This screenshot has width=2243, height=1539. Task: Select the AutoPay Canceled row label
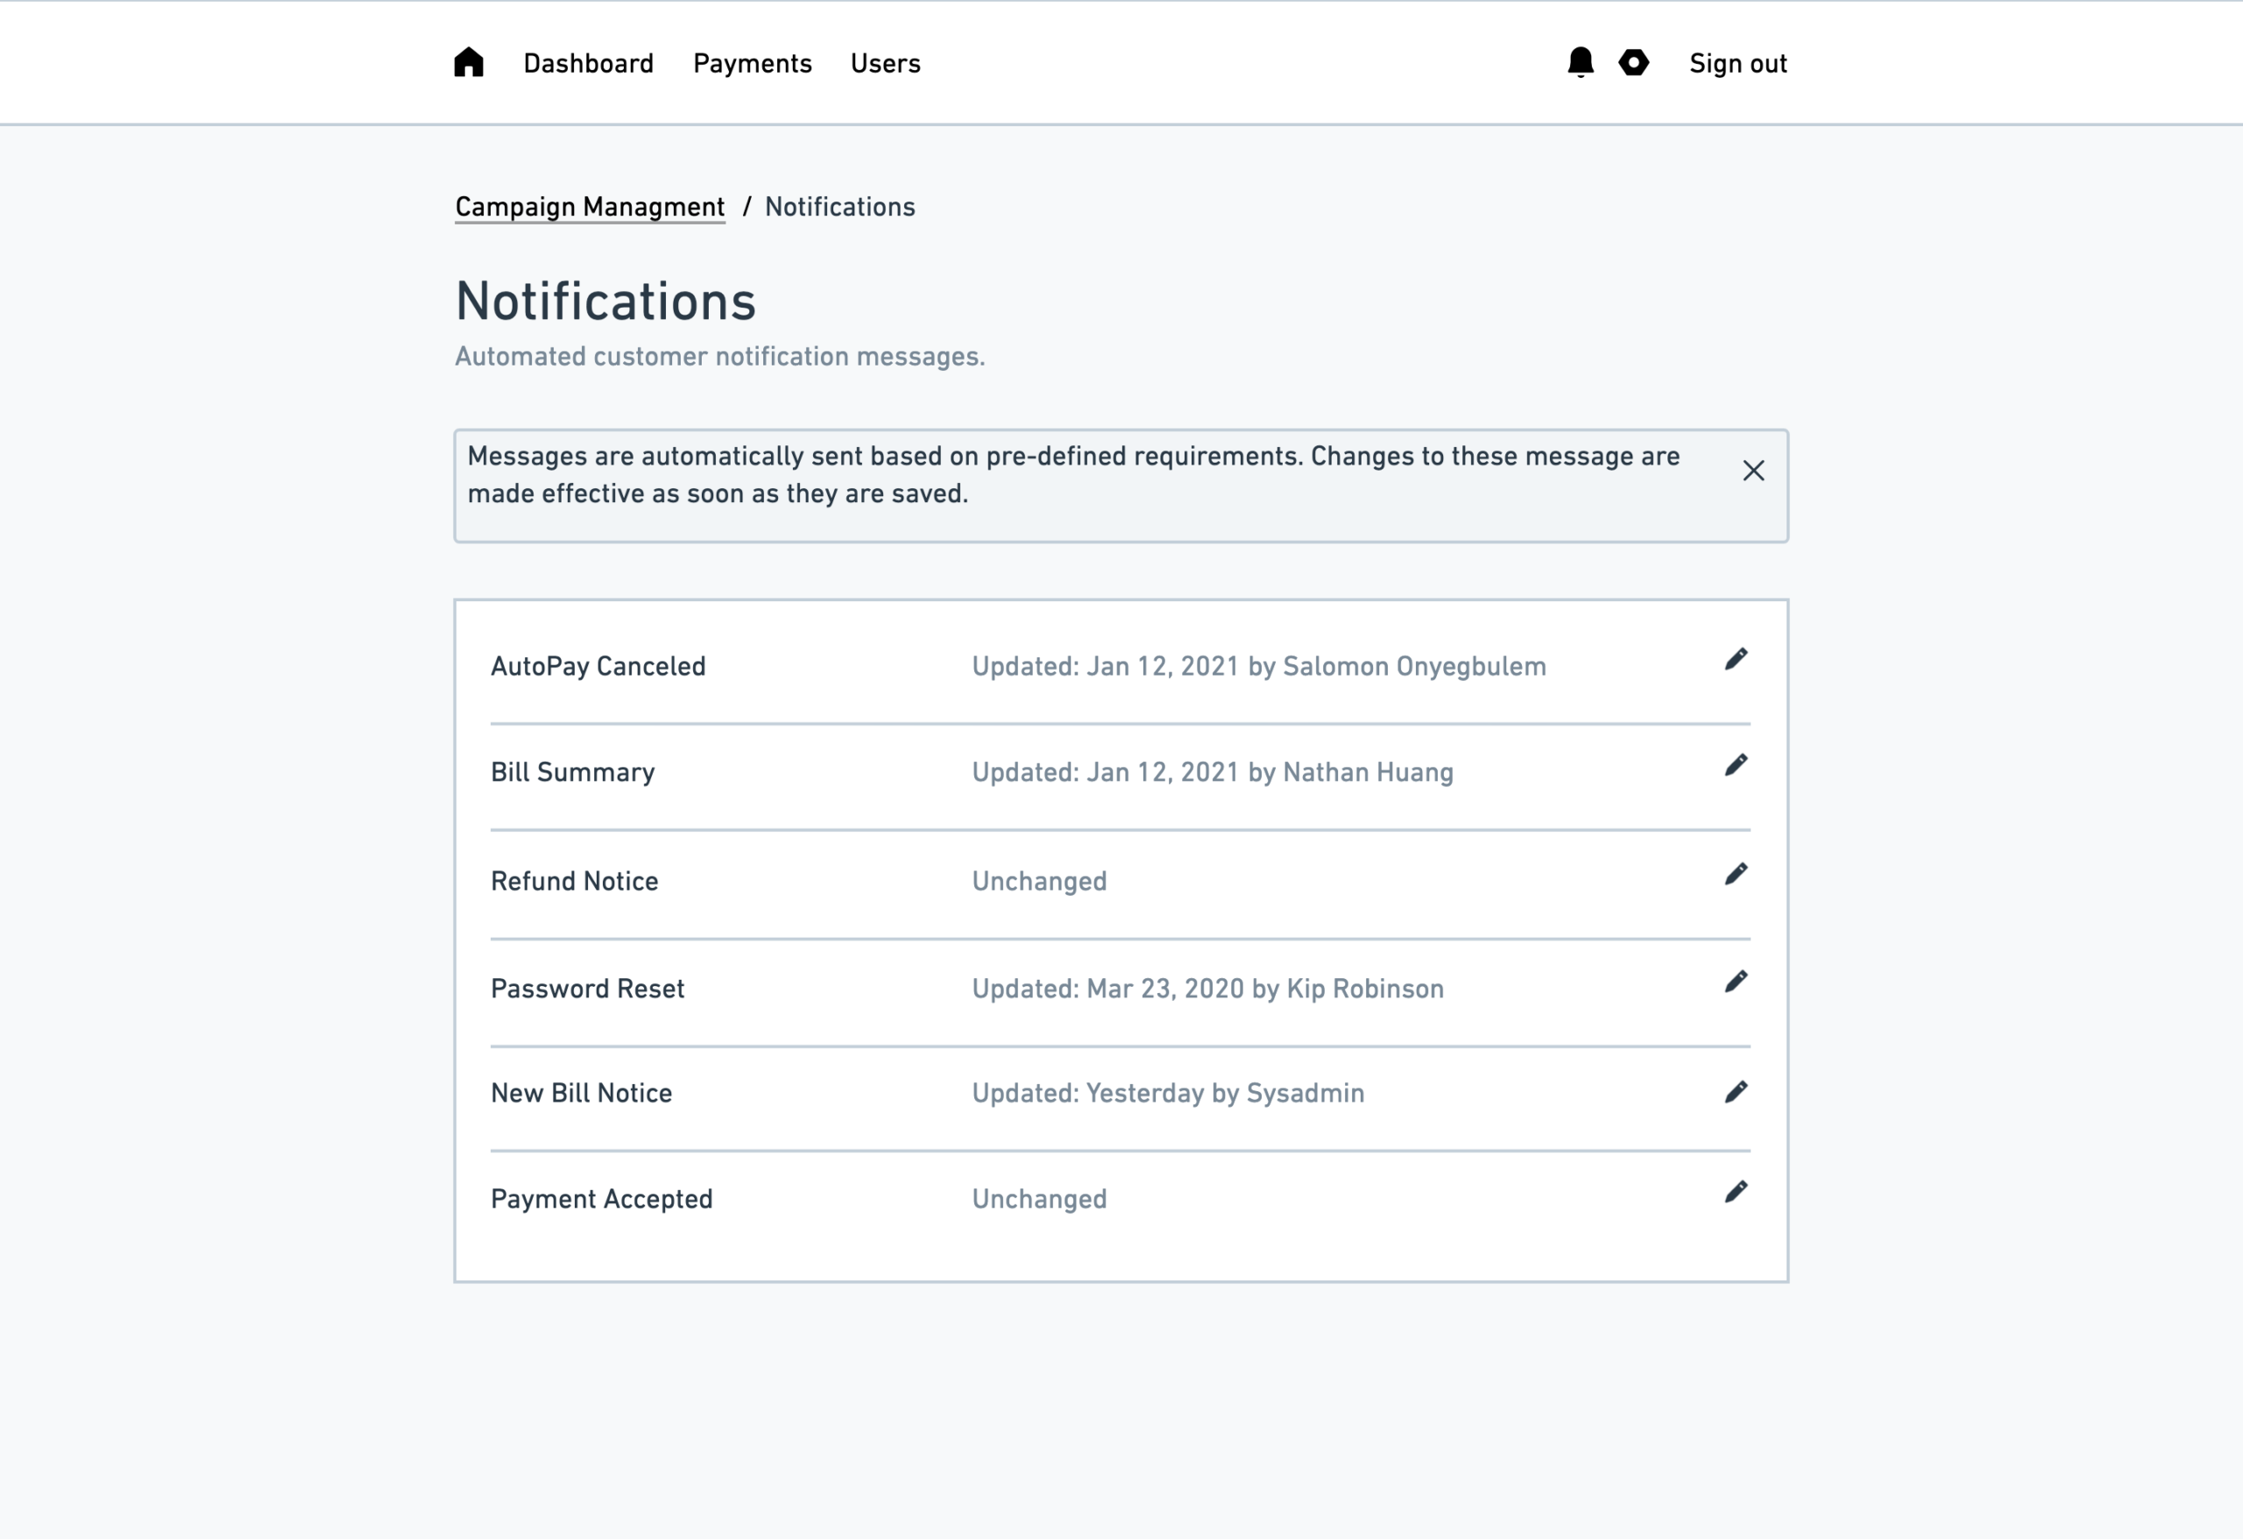tap(598, 666)
